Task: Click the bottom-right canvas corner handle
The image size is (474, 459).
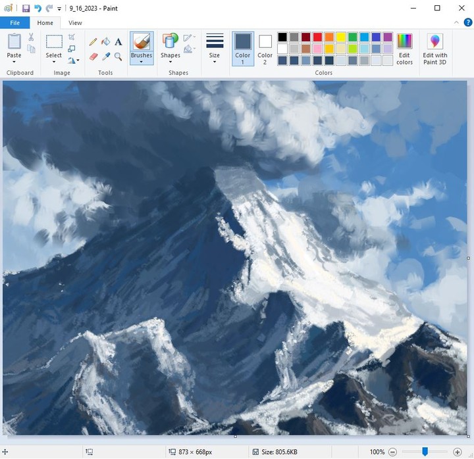Action: click(468, 437)
